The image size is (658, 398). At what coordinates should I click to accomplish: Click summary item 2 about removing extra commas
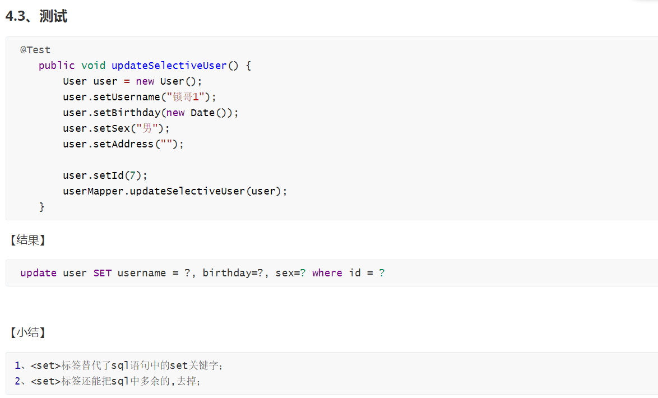(108, 381)
